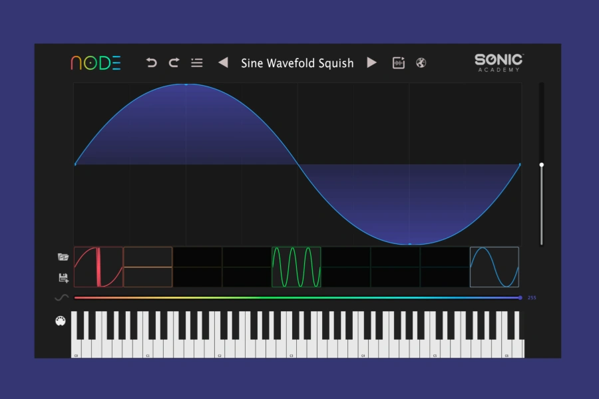Image resolution: width=599 pixels, height=399 pixels.
Task: Click the undo arrow icon
Action: click(x=152, y=63)
